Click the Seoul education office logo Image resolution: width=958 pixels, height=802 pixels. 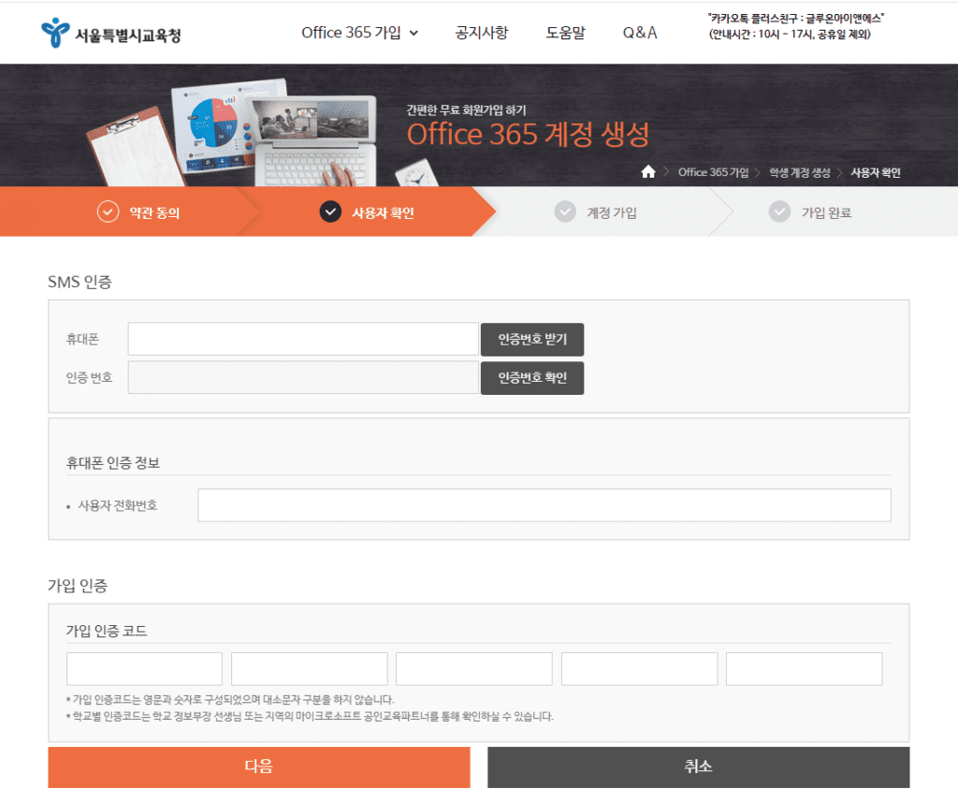tap(110, 33)
